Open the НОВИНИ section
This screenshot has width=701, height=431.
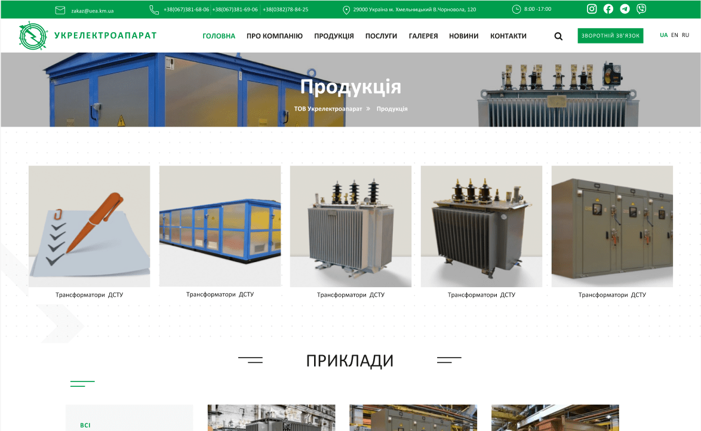pyautogui.click(x=463, y=36)
